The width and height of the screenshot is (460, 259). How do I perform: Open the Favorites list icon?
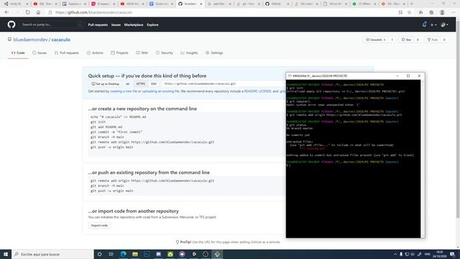click(x=420, y=12)
